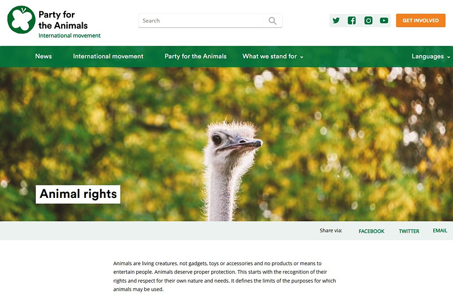Open the Facebook social icon
This screenshot has height=294, width=453.
coord(352,20)
